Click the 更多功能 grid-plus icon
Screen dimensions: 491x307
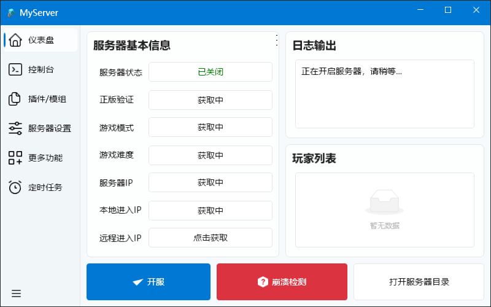[x=15, y=158]
